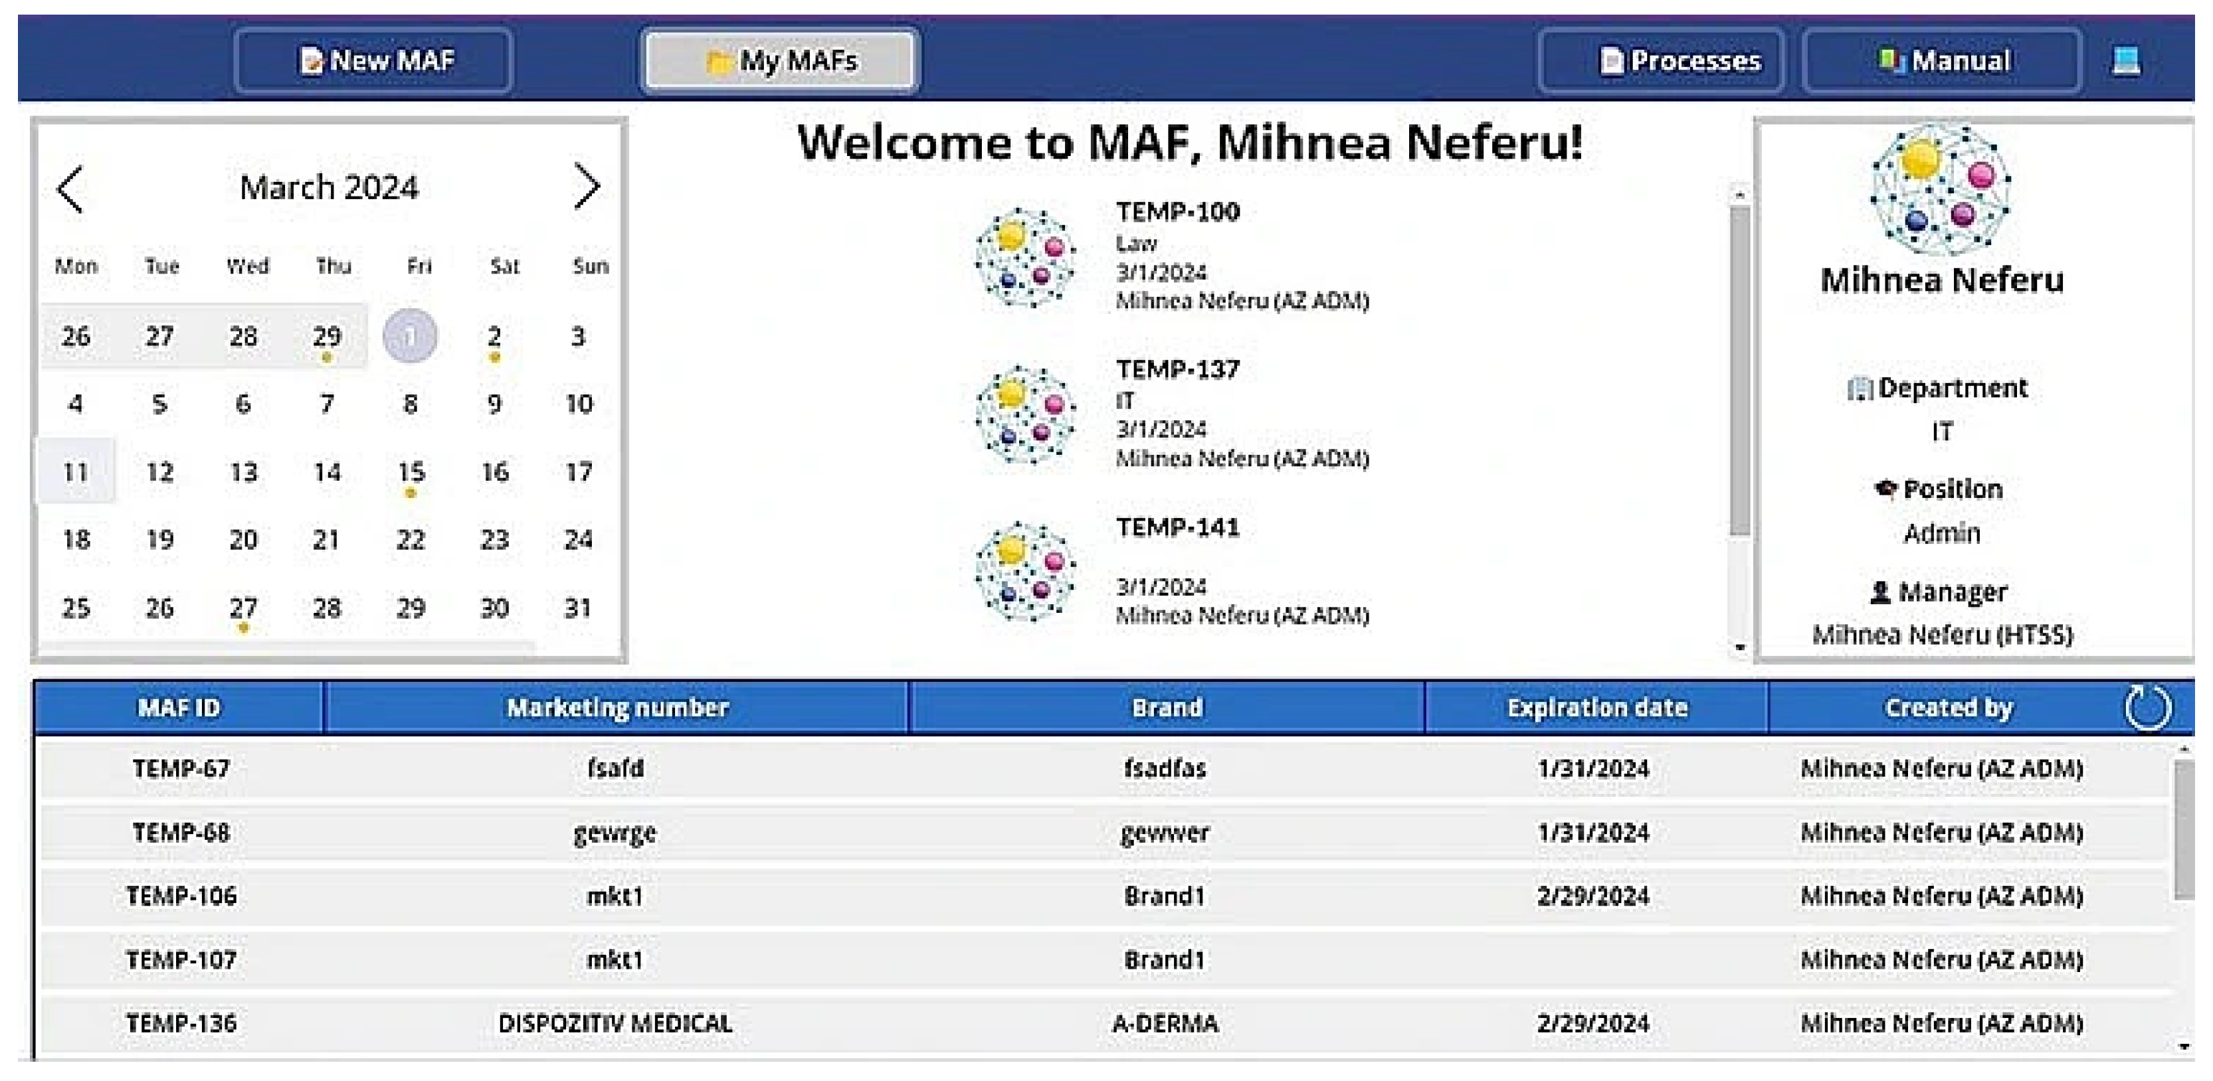Go to previous month in calendar

pyautogui.click(x=70, y=189)
